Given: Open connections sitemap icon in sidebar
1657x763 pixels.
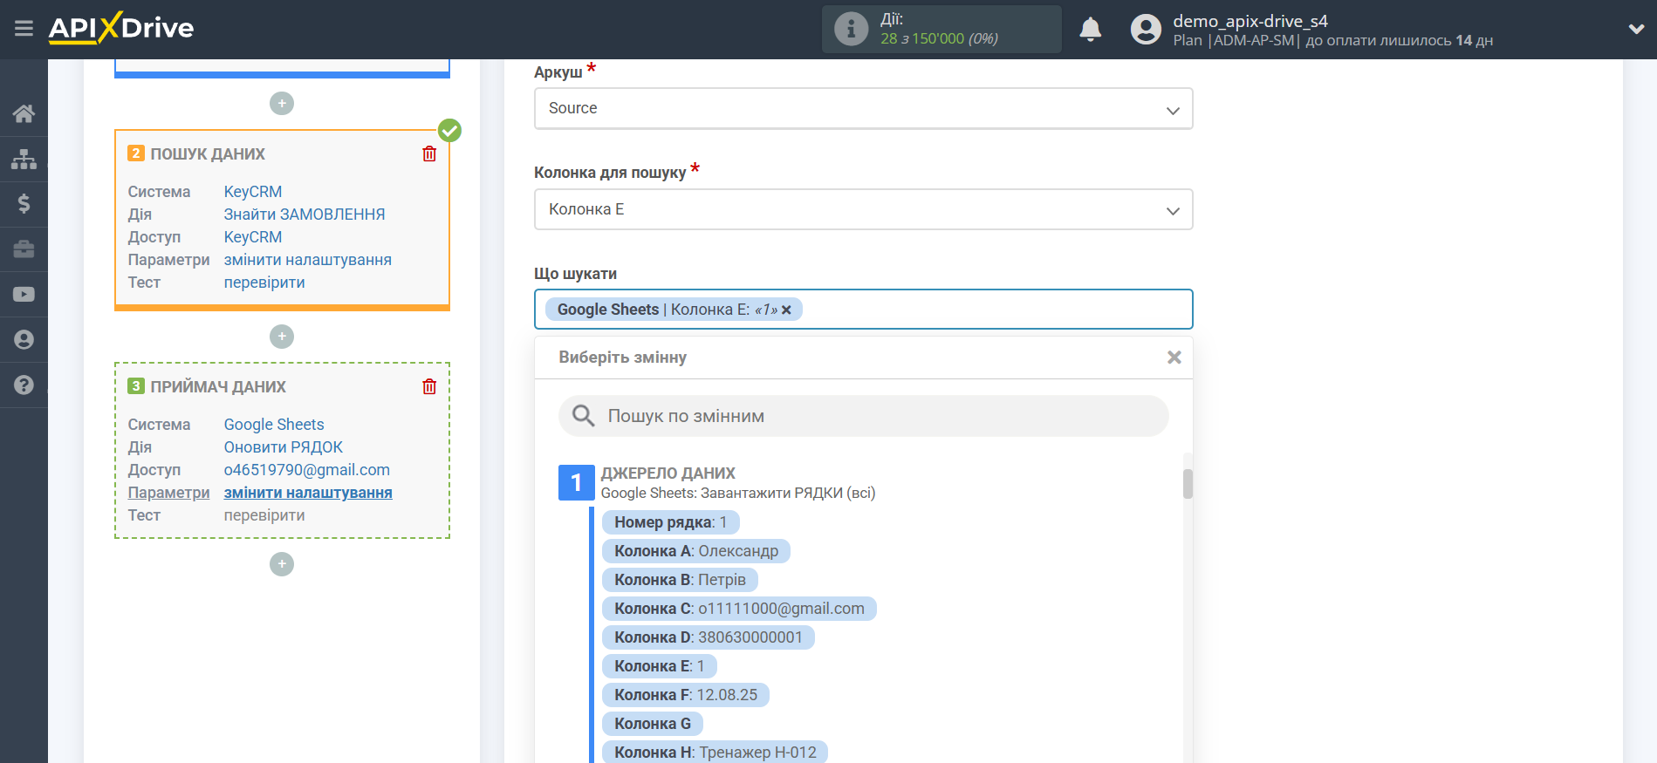Looking at the screenshot, I should click(24, 159).
